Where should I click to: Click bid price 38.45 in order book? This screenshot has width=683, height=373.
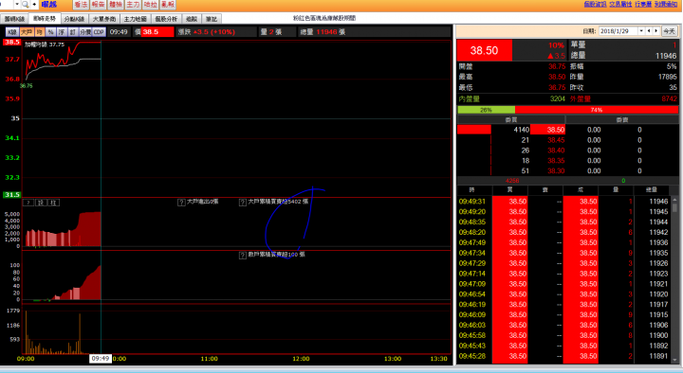(556, 140)
